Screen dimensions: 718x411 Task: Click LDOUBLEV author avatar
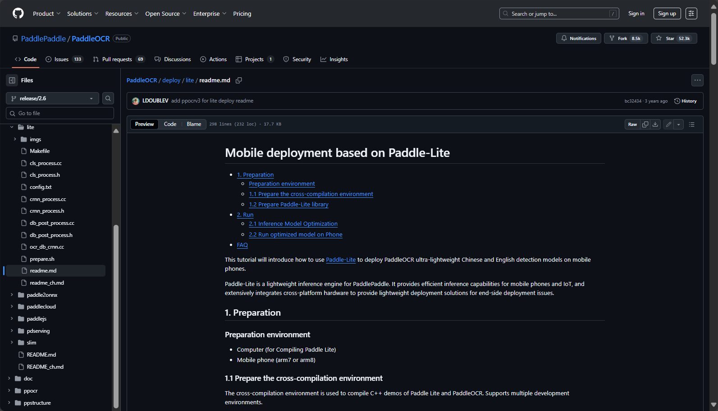click(x=136, y=101)
